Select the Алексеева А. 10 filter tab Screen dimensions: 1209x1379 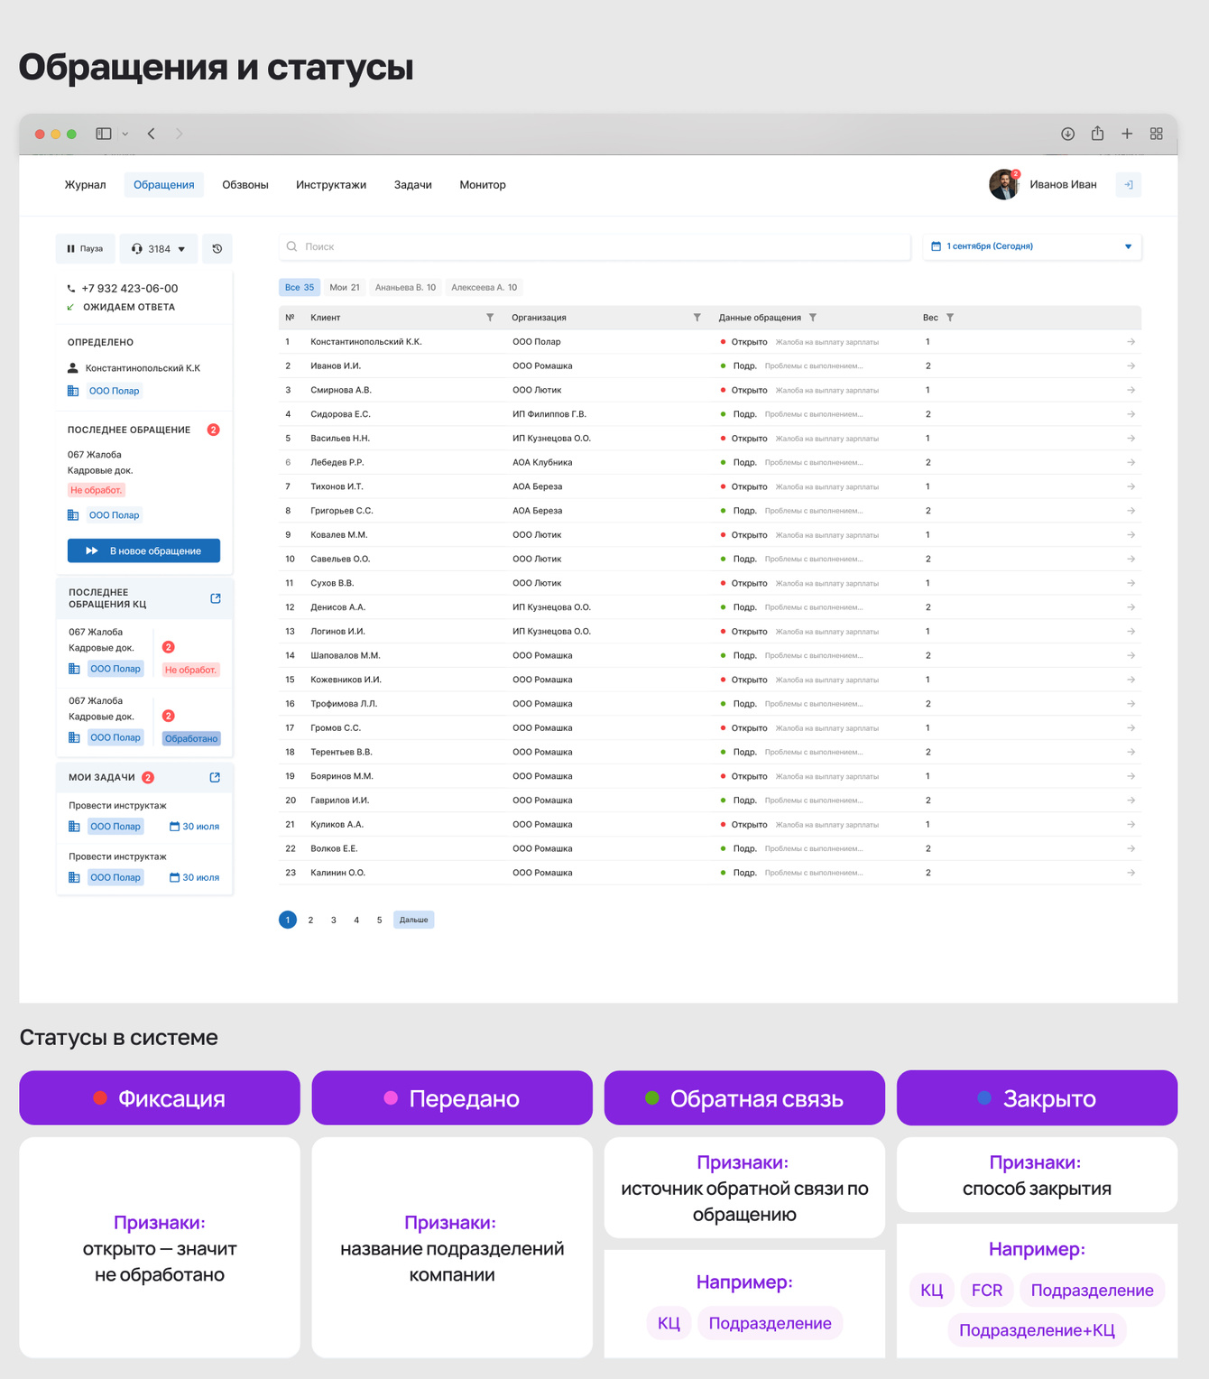(x=485, y=288)
